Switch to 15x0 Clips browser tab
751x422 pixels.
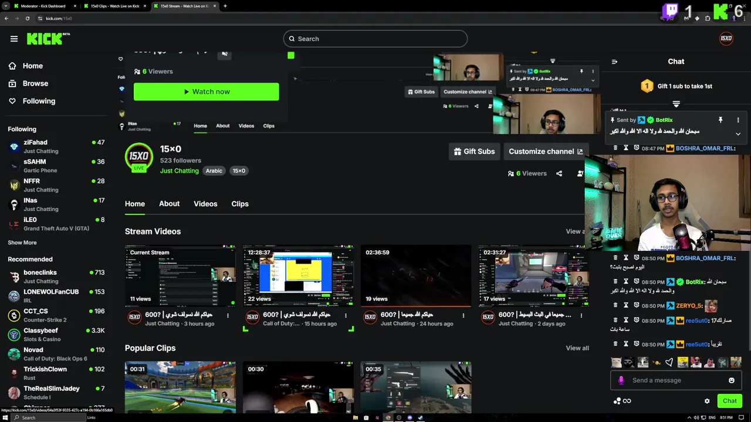114,6
